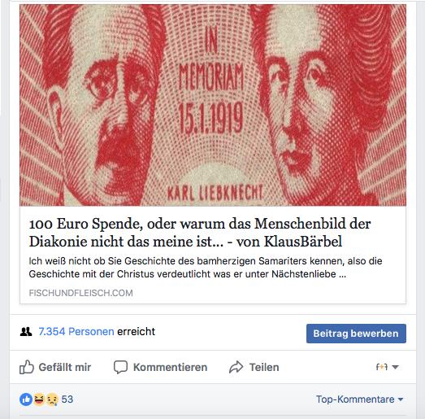Click the Kommentieren label
The image size is (425, 419).
pos(170,367)
